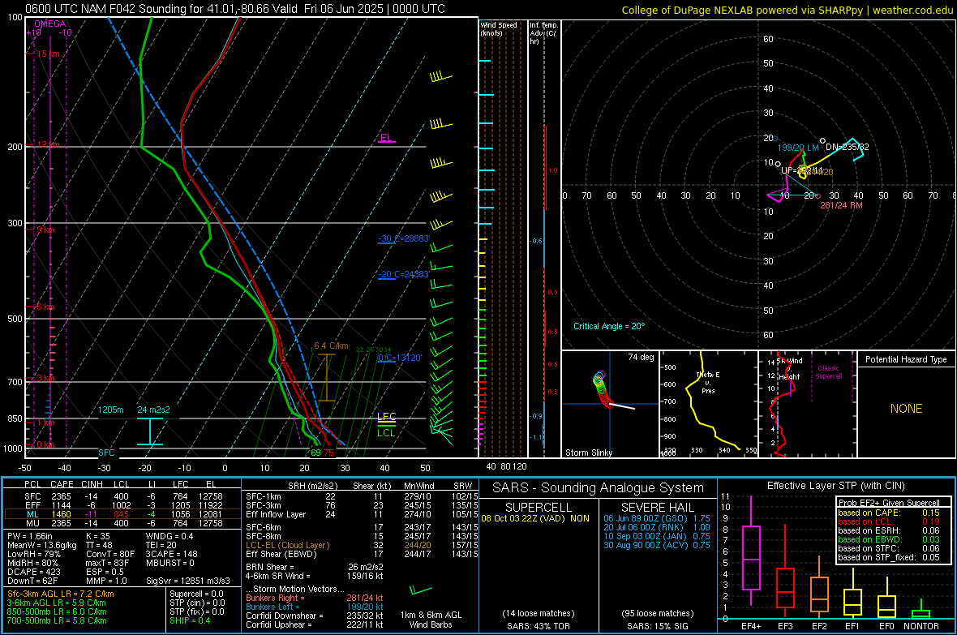This screenshot has width=957, height=635.
Task: Click the '1205m' effective inflow height label
Action: 111,410
